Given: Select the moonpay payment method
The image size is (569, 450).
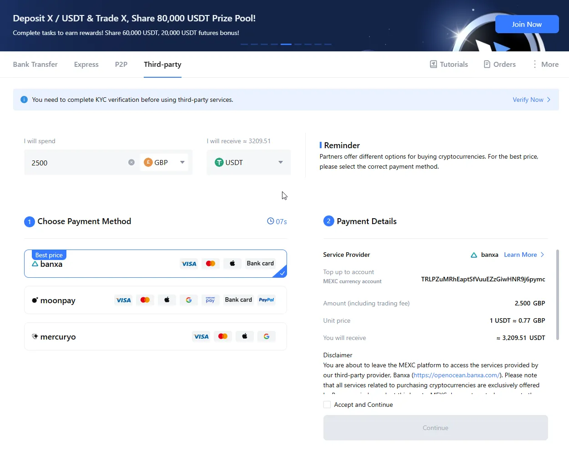Looking at the screenshot, I should [x=156, y=300].
